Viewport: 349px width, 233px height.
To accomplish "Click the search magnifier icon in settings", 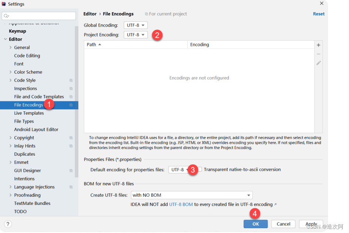I will click(x=7, y=16).
